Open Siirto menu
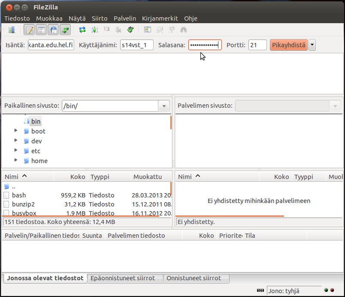 pyautogui.click(x=100, y=18)
